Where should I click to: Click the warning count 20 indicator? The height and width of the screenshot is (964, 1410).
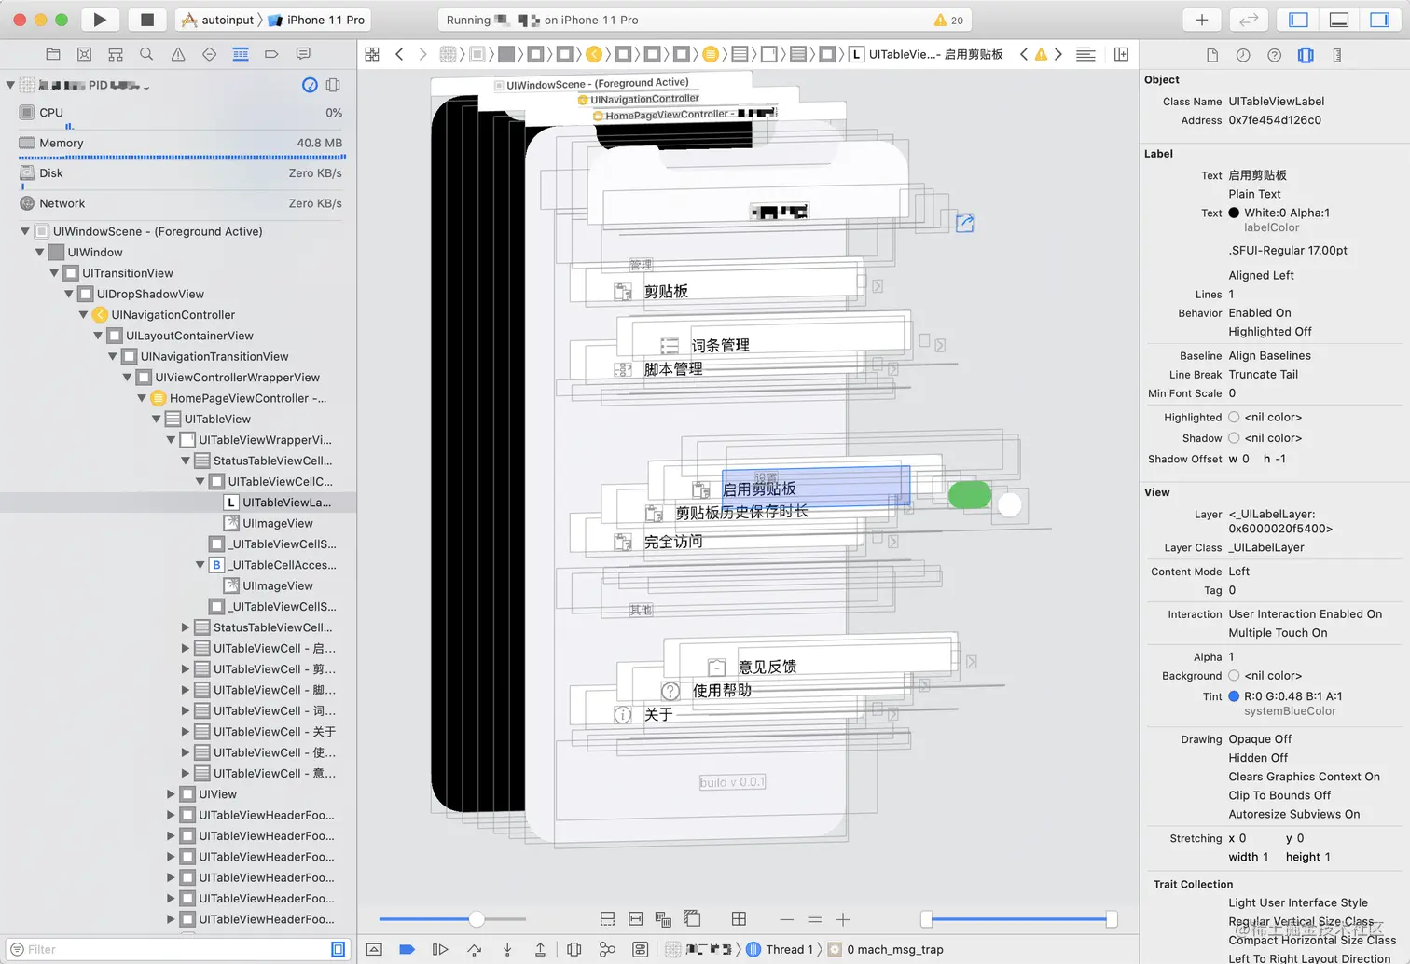coord(948,20)
